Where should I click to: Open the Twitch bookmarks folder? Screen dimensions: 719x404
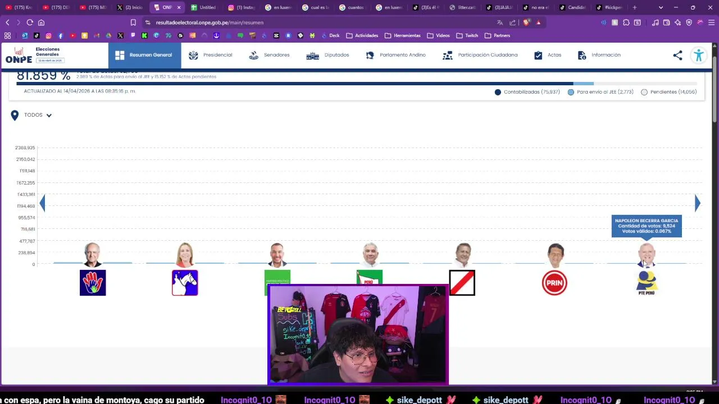[467, 35]
